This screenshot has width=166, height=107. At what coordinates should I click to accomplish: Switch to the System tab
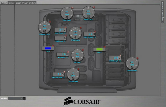pyautogui.click(x=4, y=3)
